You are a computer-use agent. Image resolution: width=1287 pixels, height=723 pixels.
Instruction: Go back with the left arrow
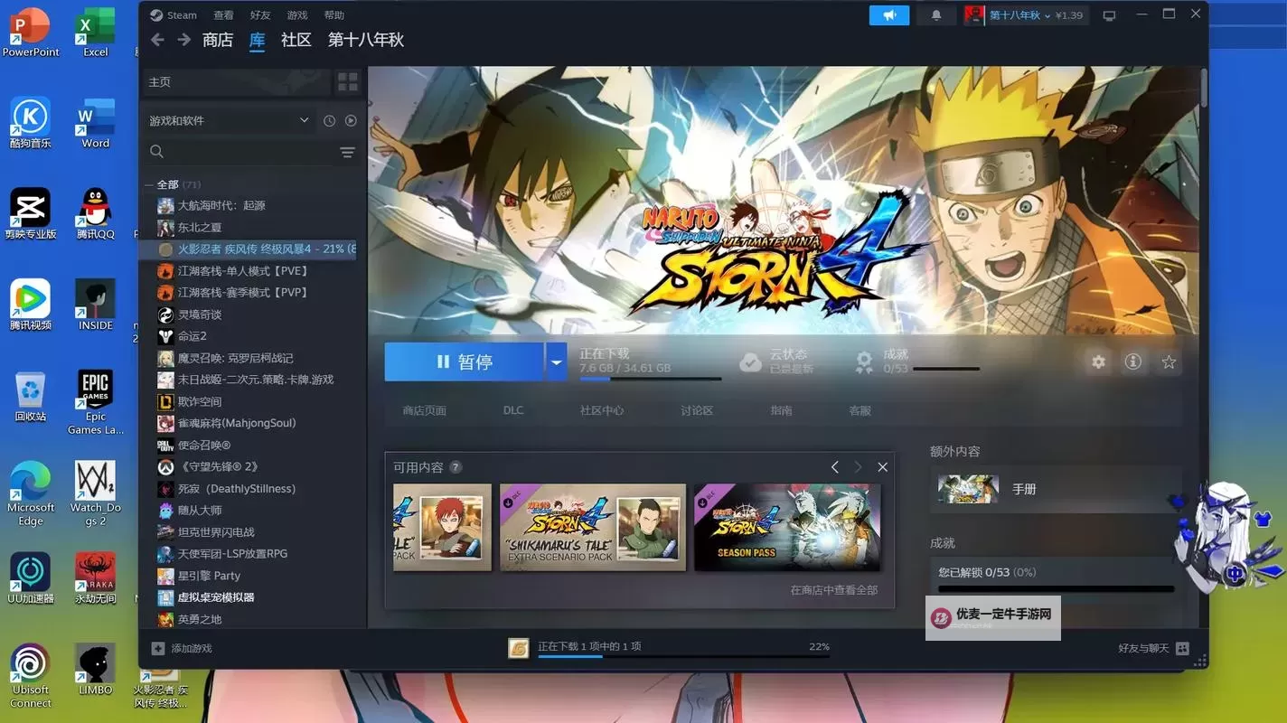pyautogui.click(x=157, y=40)
